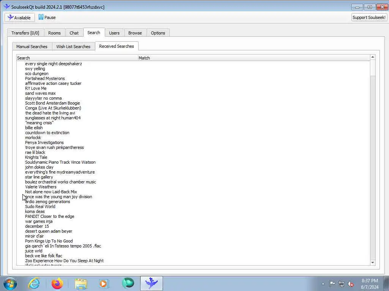The height and width of the screenshot is (291, 389).
Task: Open Windows Explorer folder icon in taskbar
Action: [81, 283]
